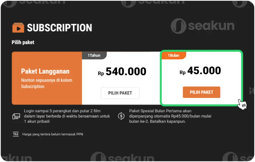
Task: Click the multi-device monitor icon
Action: (x=16, y=116)
